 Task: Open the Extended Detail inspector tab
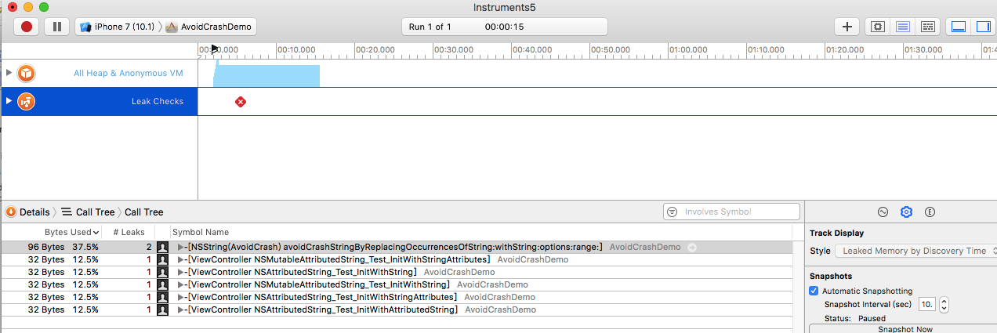[x=930, y=212]
